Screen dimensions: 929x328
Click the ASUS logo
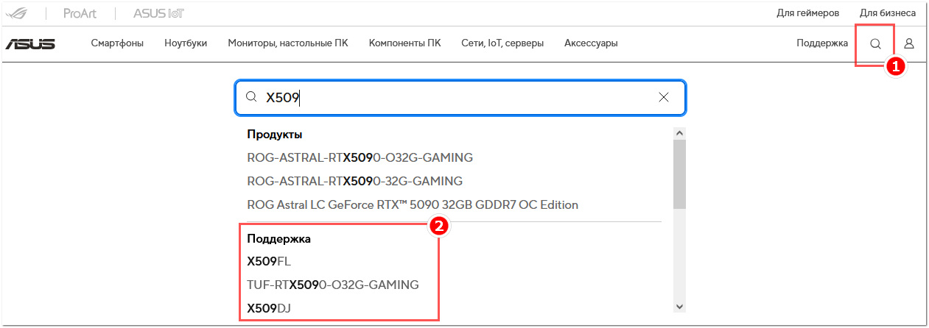pos(30,43)
